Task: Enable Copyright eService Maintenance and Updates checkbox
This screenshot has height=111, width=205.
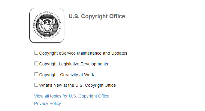Action: click(x=36, y=53)
